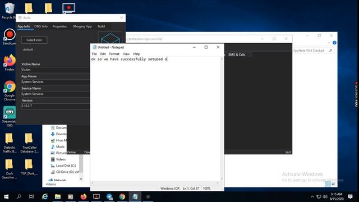This screenshot has height=202, width=359.
Task: Open Notepad File menu
Action: (94, 54)
